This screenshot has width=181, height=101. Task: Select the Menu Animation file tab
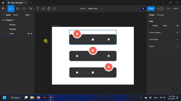pos(17,3)
